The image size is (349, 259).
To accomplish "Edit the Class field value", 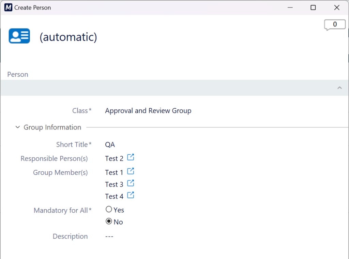I will [x=148, y=111].
